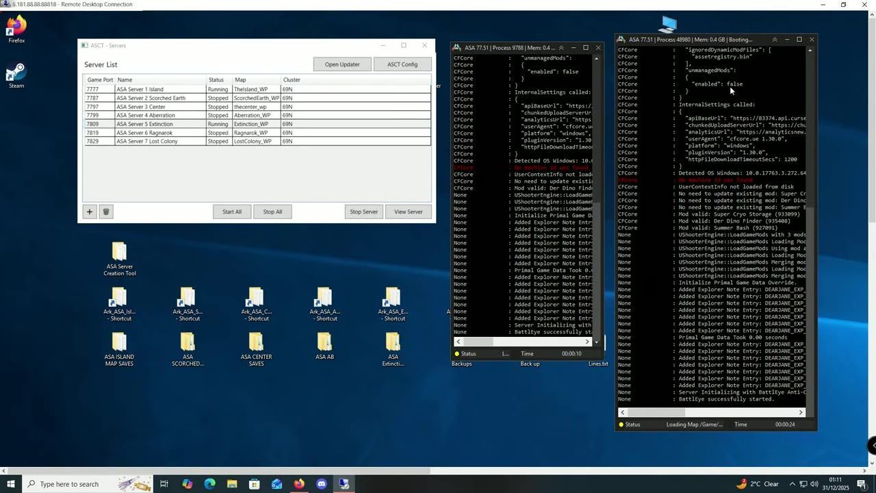This screenshot has height=493, width=876.
Task: Click the collapse chevrons in Process 48980 console
Action: point(775,40)
